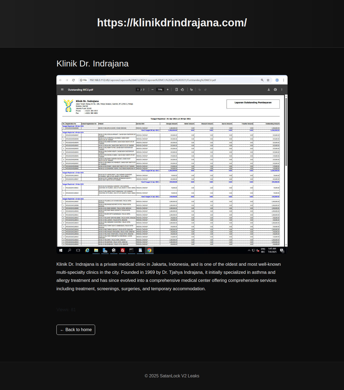The image size is (344, 390).
Task: Print the PDF using printer icon
Action: (x=275, y=90)
